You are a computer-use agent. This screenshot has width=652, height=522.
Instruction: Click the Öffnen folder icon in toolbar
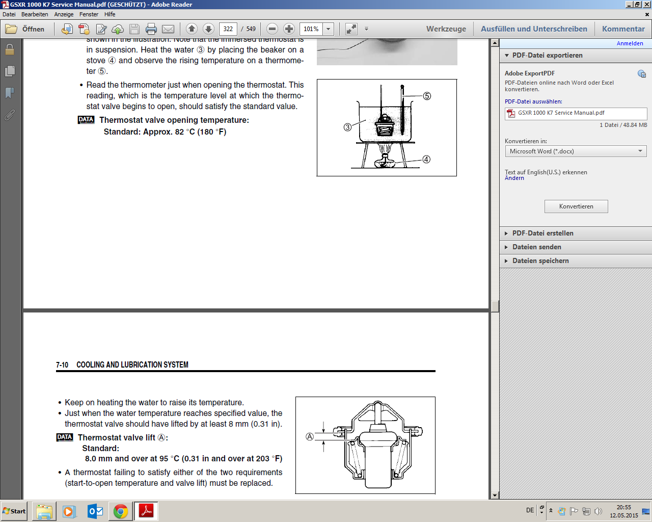tap(11, 29)
